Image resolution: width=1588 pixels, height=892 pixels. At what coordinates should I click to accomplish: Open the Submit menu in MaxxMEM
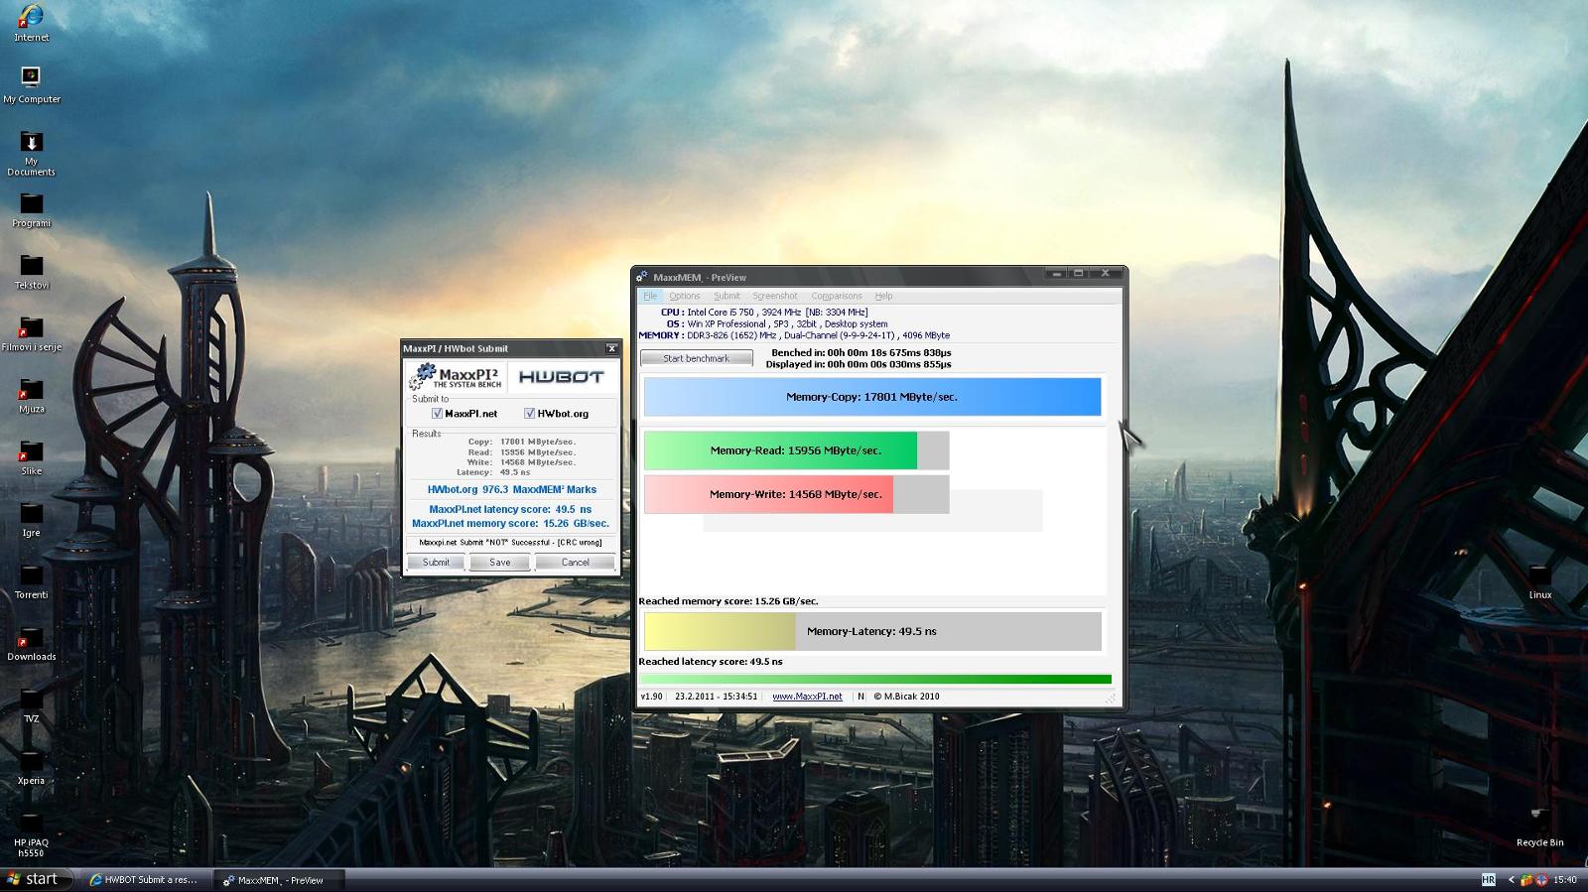point(727,296)
